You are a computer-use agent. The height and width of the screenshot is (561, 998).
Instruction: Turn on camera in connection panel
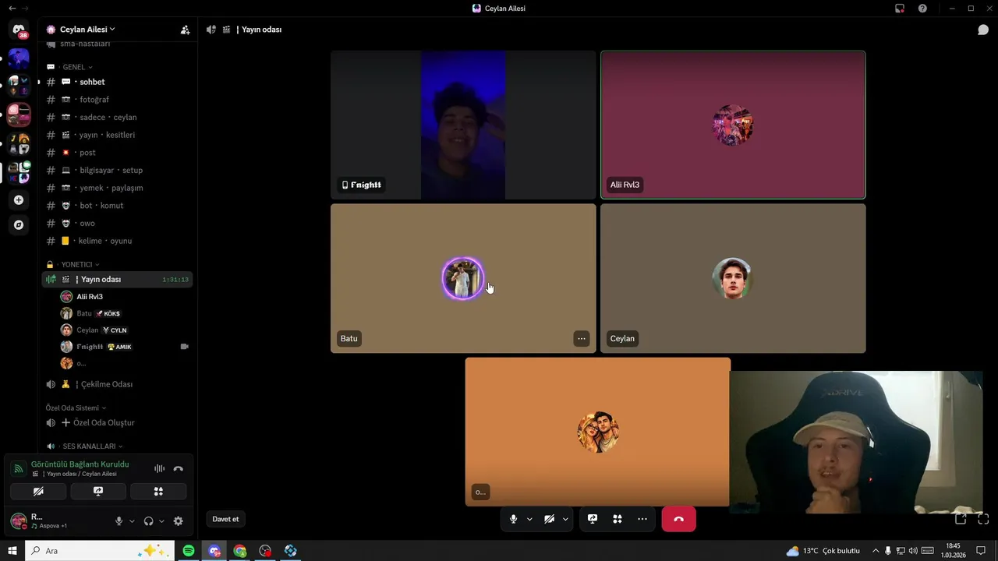38,492
